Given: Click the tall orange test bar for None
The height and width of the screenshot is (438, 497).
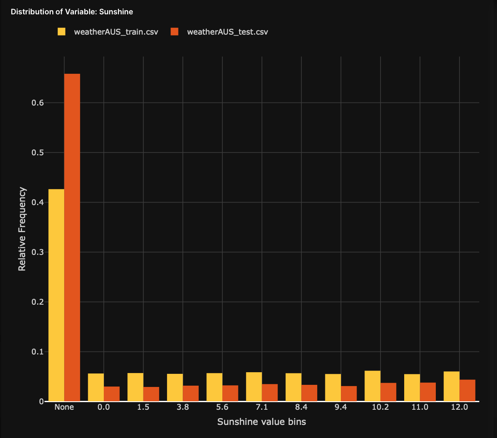Looking at the screenshot, I should 72,237.
